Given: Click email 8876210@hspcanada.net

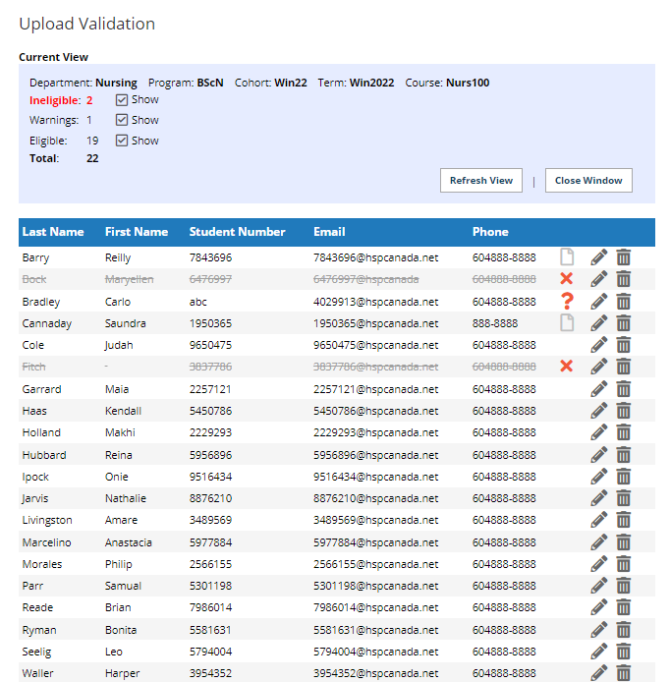Looking at the screenshot, I should (x=375, y=498).
